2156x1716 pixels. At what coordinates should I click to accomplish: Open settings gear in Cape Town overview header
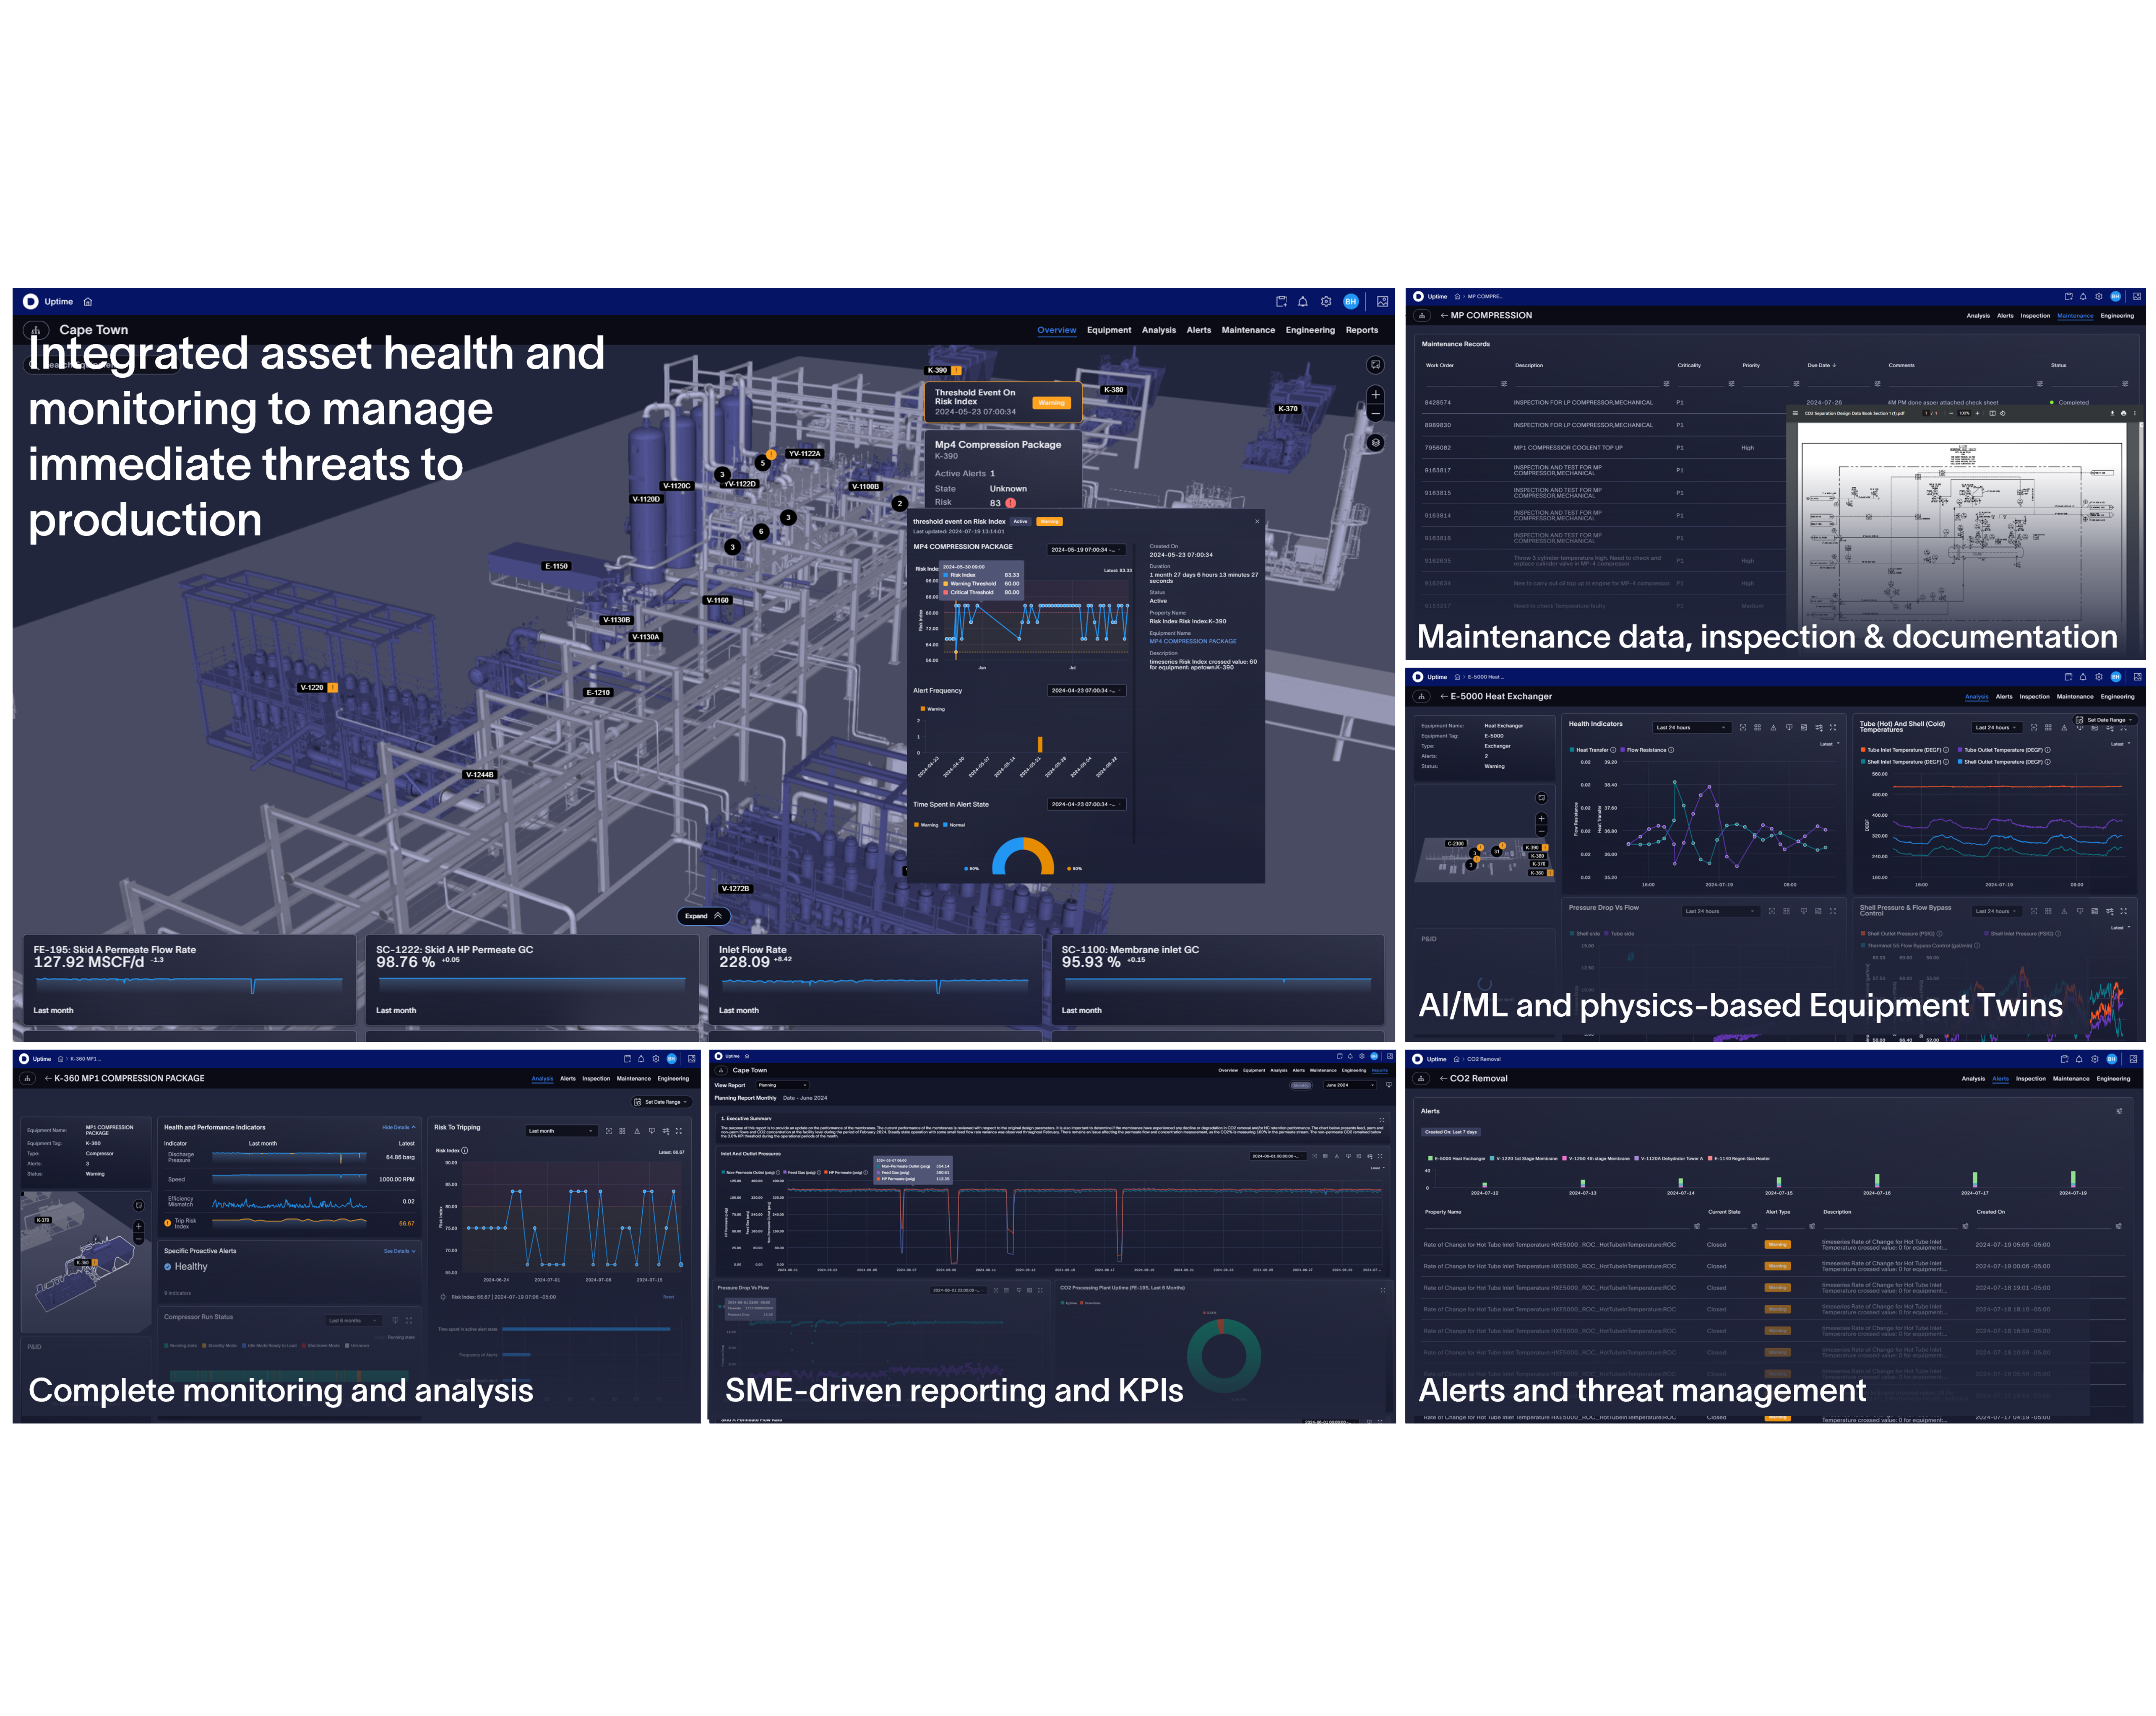click(1326, 301)
